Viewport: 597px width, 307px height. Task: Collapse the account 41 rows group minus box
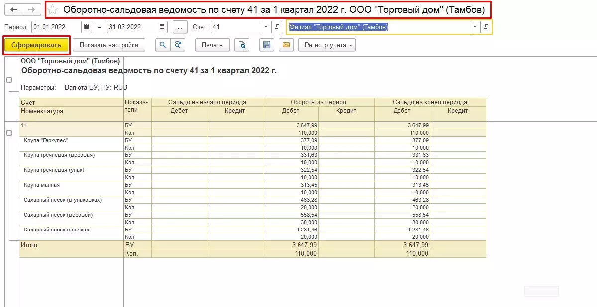coord(9,133)
